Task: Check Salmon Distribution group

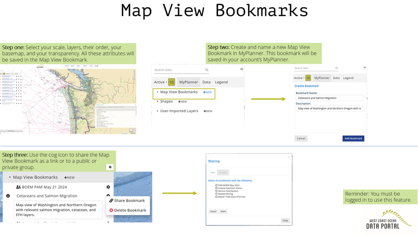Action: 216,191
